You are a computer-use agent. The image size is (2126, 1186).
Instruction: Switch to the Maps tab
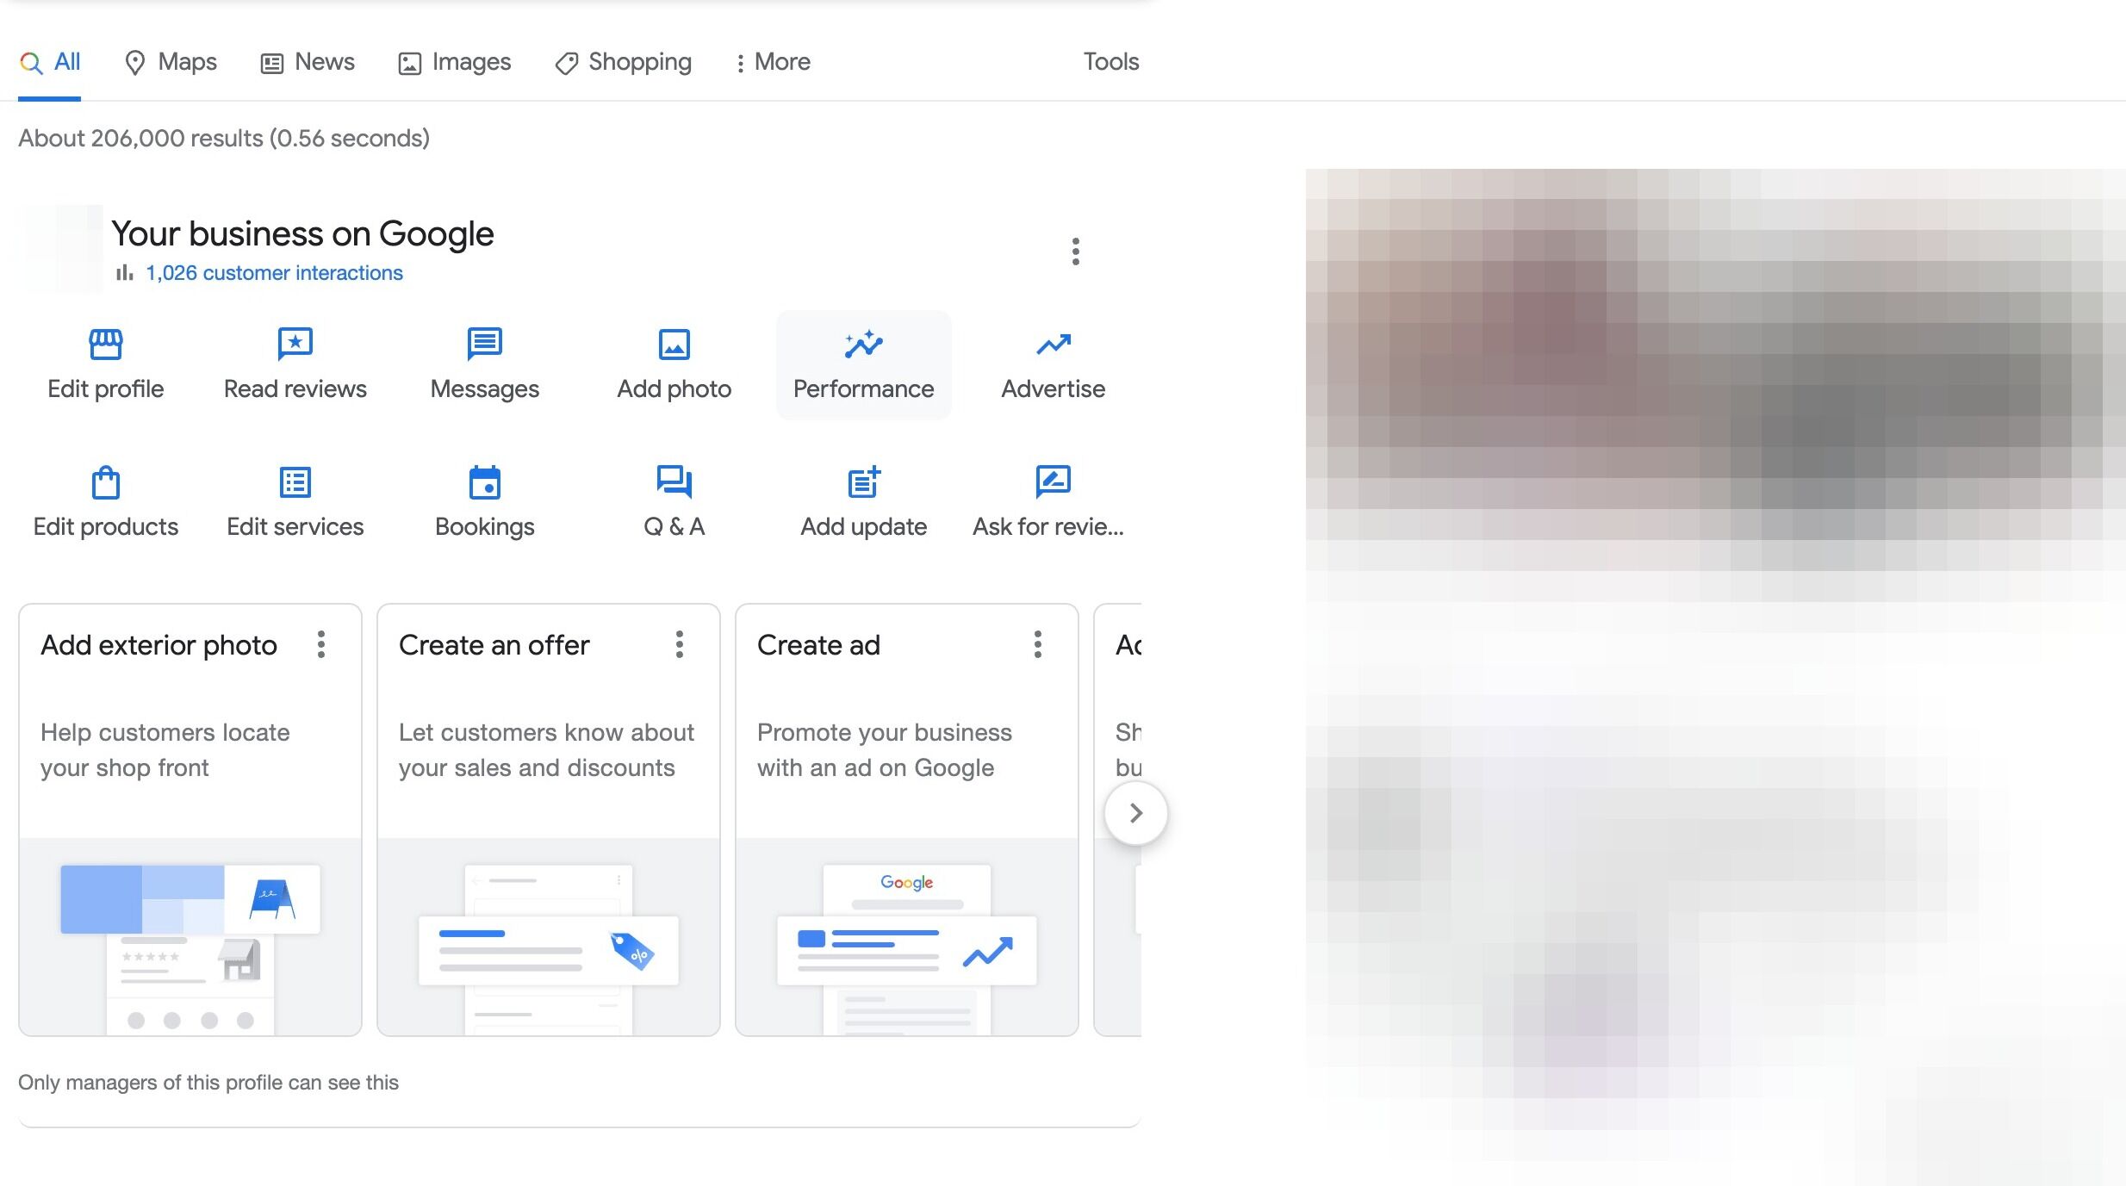click(x=171, y=62)
